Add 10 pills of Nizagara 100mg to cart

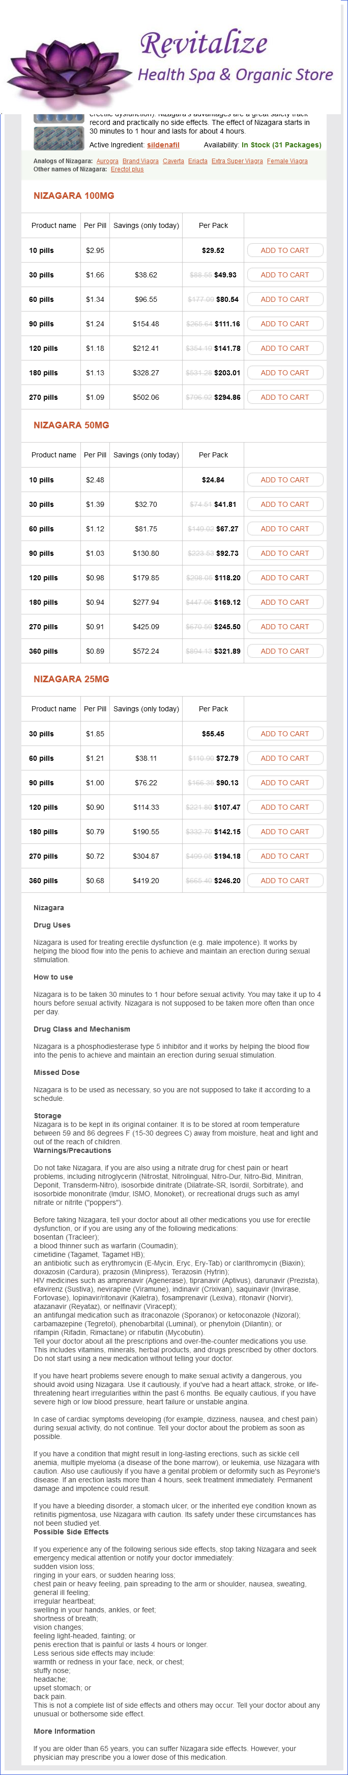285,251
